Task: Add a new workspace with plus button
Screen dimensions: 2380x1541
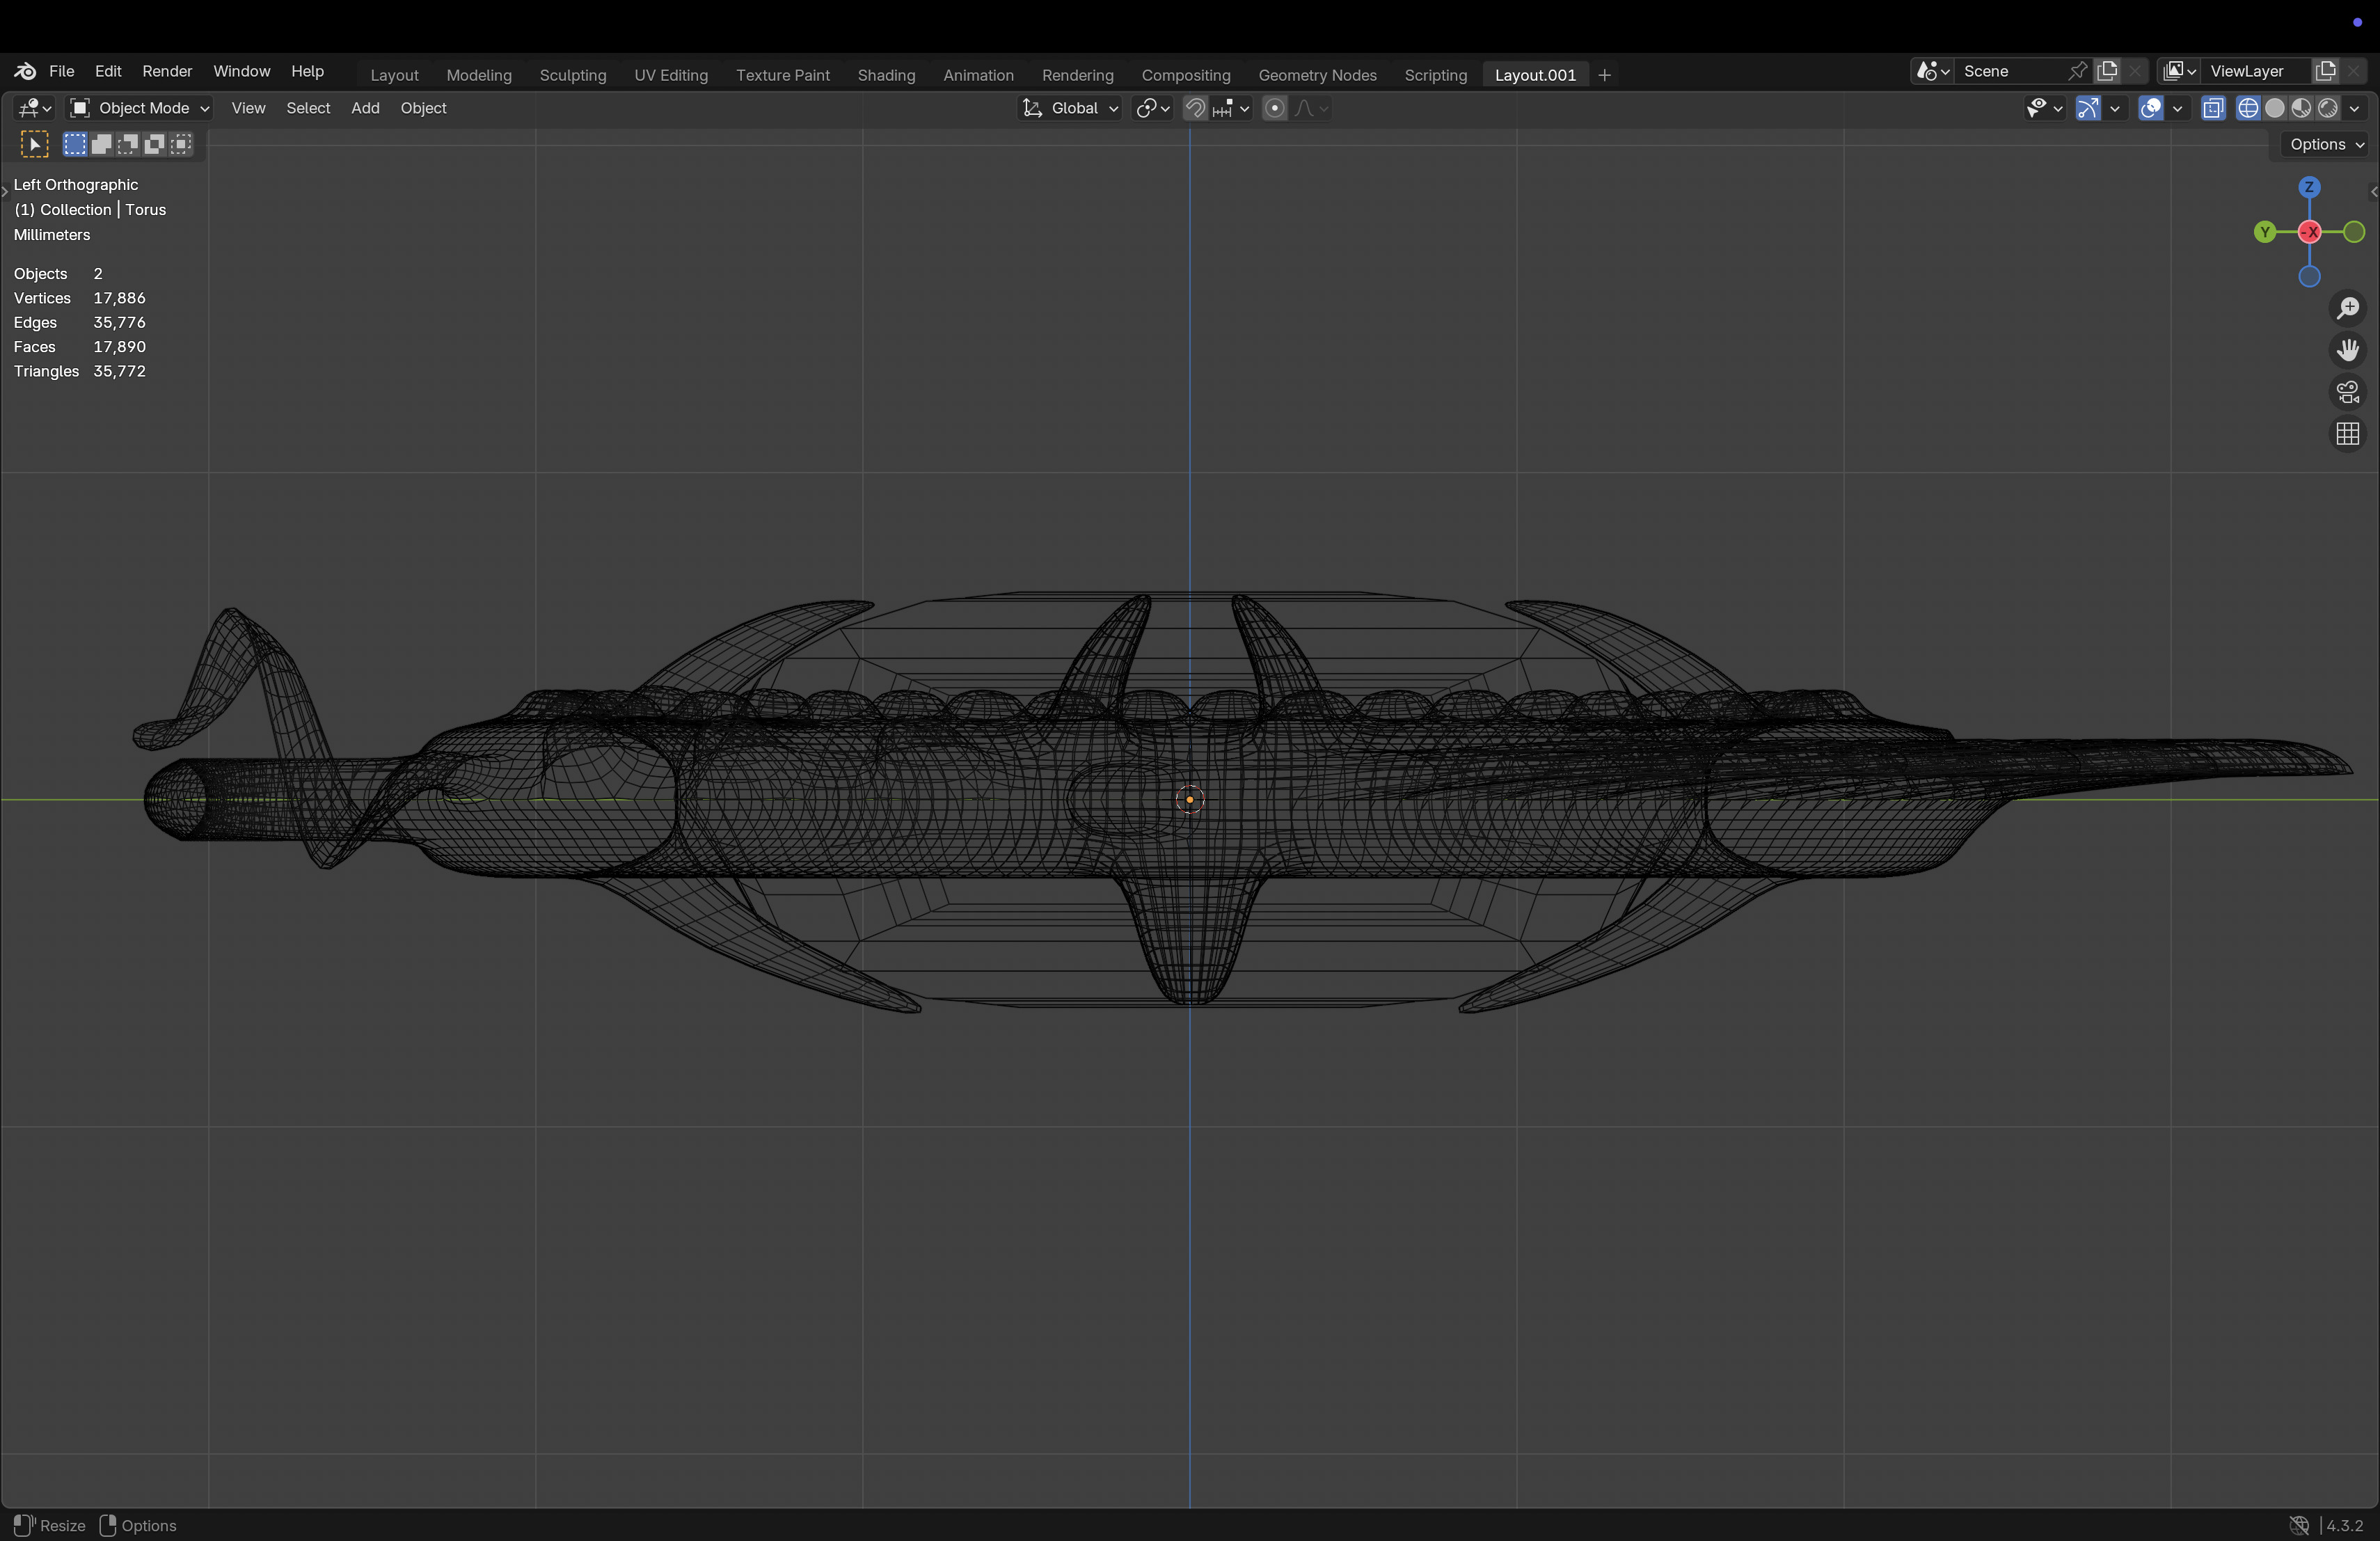Action: pyautogui.click(x=1605, y=75)
